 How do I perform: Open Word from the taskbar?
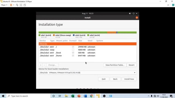(x=85, y=96)
